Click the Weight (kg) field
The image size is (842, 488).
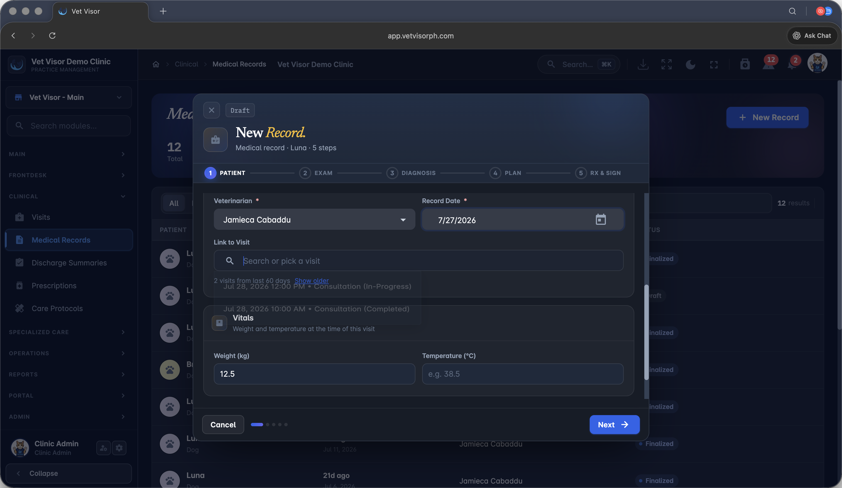(314, 374)
